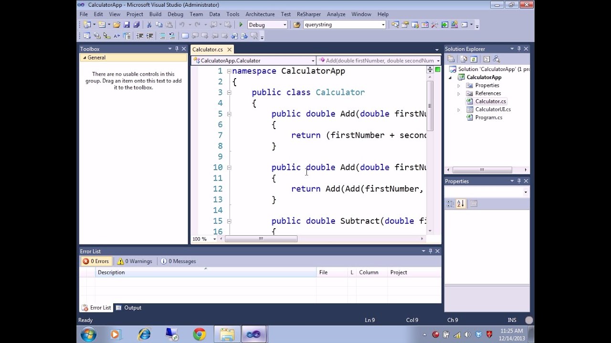Click the Solution Explorer horizontal scrollbar

click(482, 170)
